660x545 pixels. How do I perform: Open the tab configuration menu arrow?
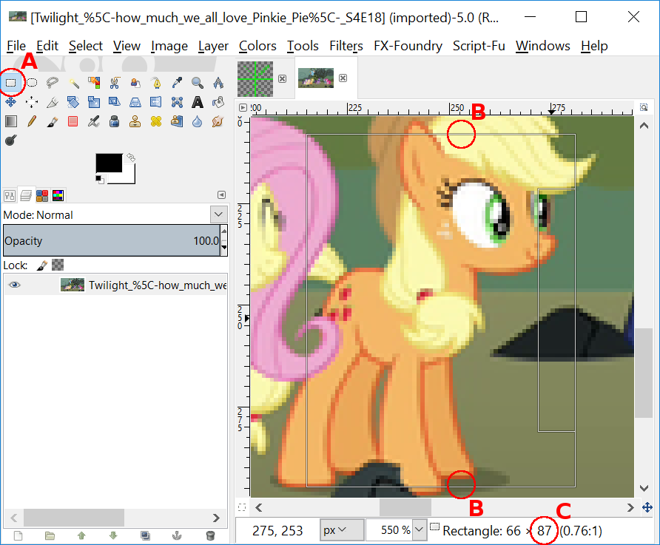point(221,195)
